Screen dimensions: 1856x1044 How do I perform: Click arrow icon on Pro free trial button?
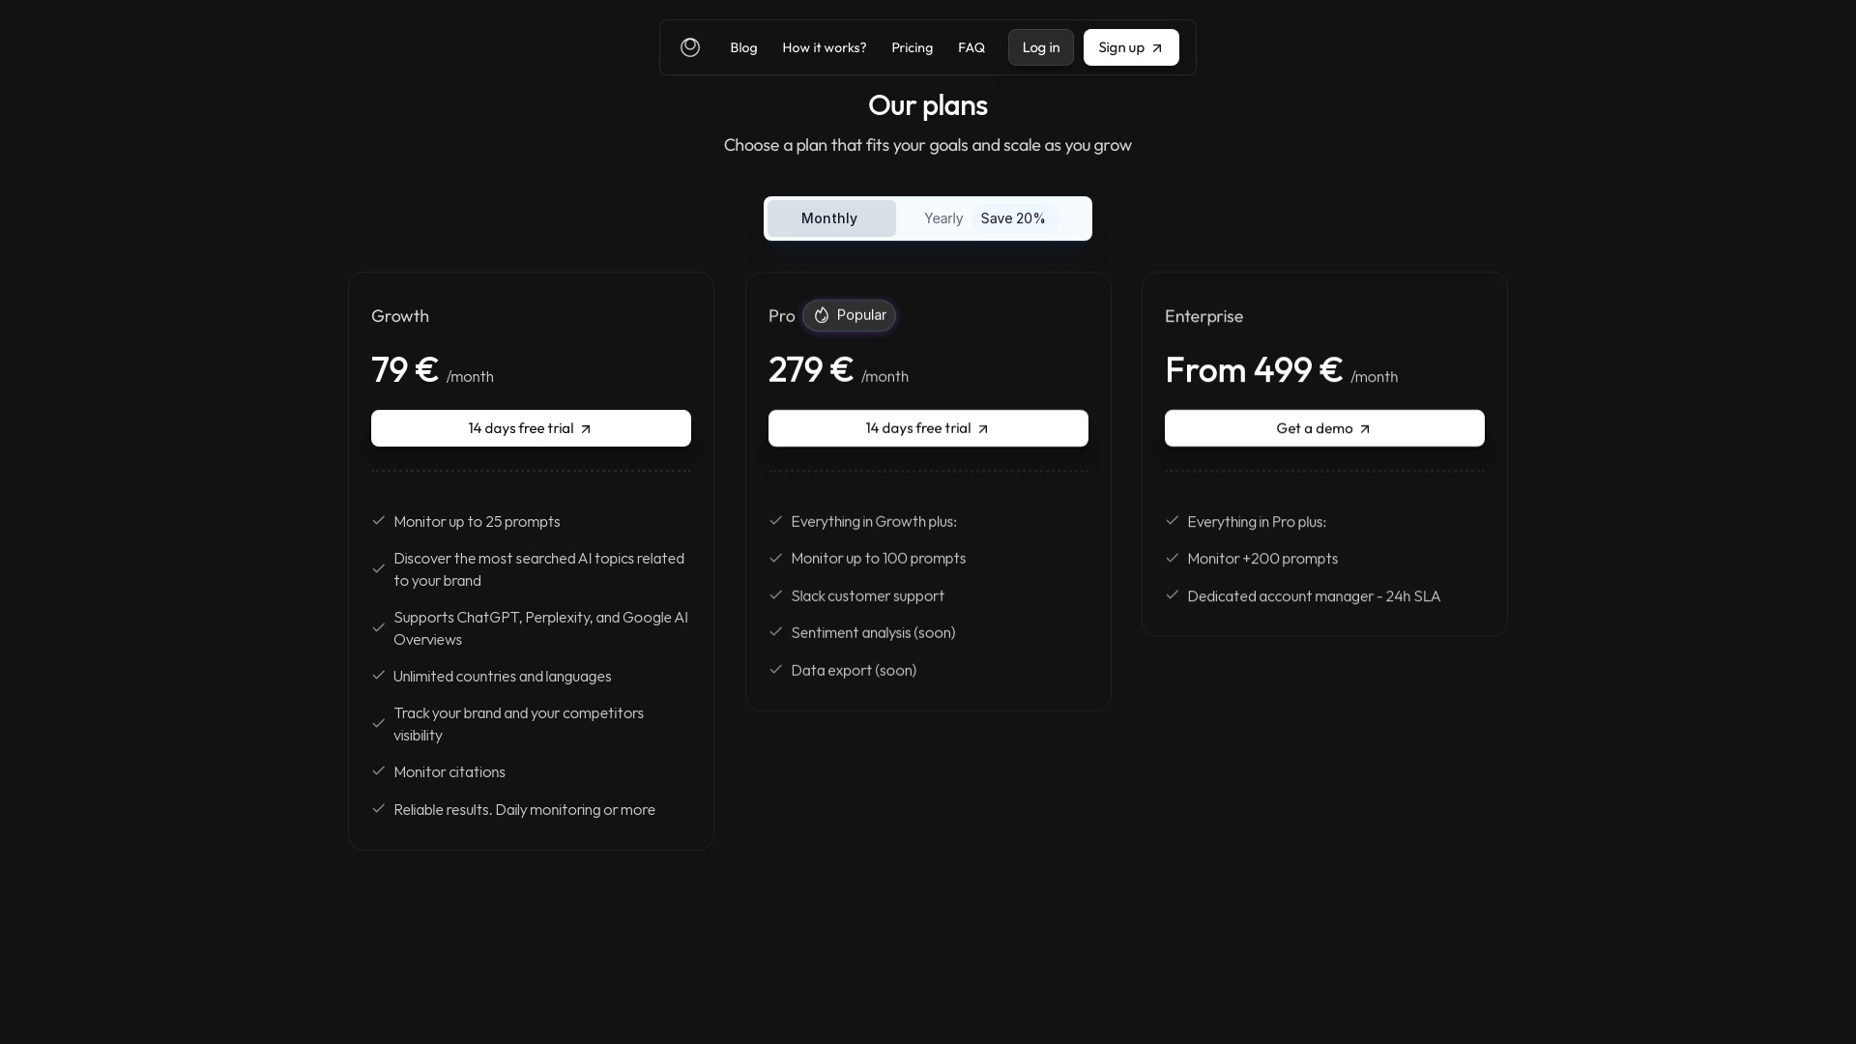pyautogui.click(x=983, y=429)
